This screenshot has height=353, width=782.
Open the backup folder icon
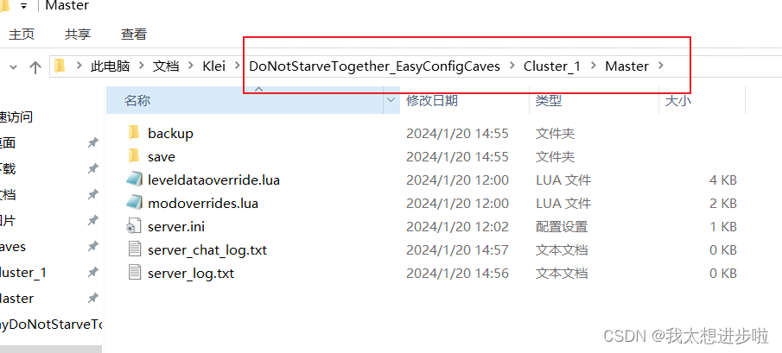click(x=134, y=133)
